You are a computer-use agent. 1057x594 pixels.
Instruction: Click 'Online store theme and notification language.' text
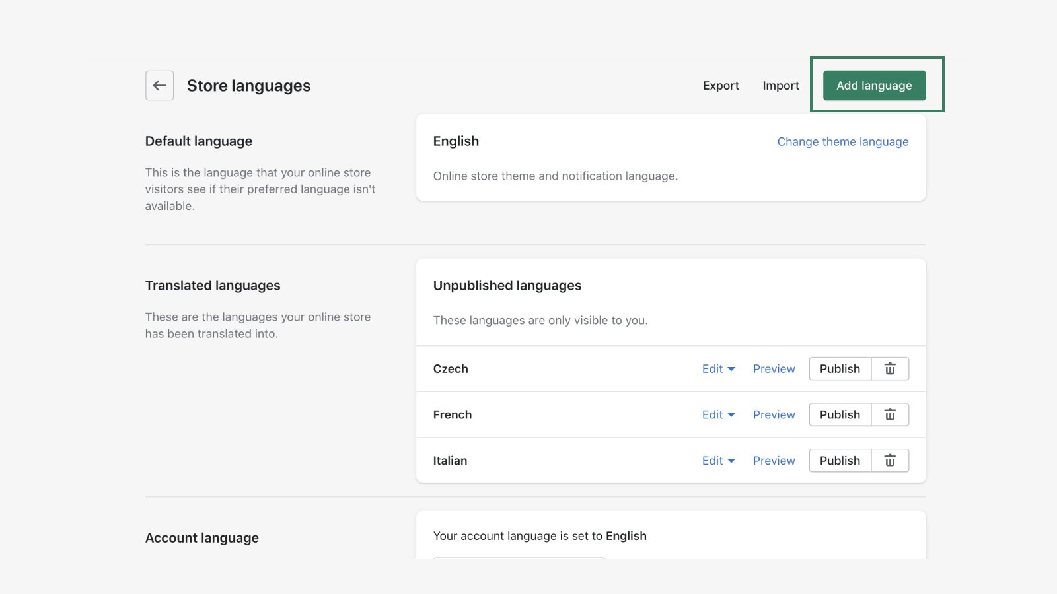pos(556,176)
